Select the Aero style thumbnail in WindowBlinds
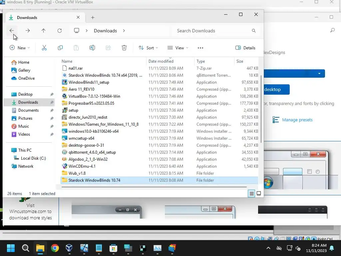 pos(200,212)
